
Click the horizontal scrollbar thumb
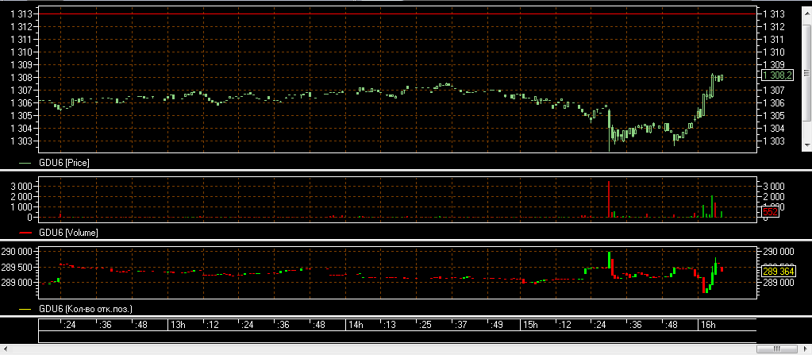point(777,349)
